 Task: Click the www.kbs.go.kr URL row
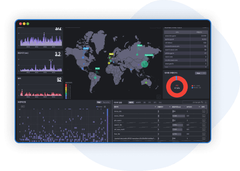click(186, 36)
